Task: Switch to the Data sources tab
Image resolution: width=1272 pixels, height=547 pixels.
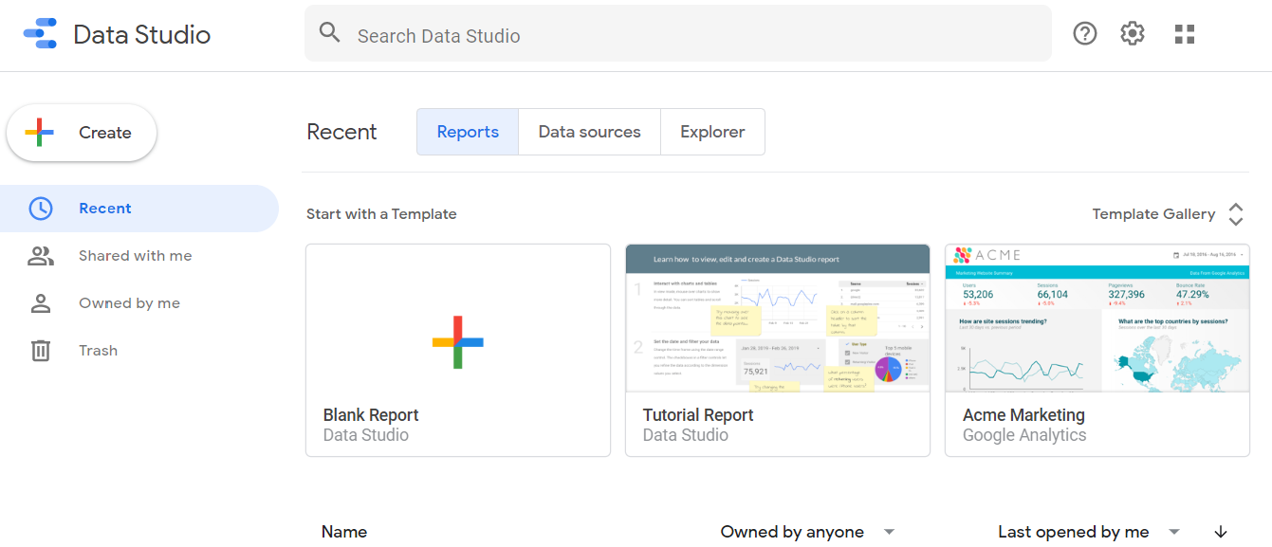Action: tap(589, 132)
